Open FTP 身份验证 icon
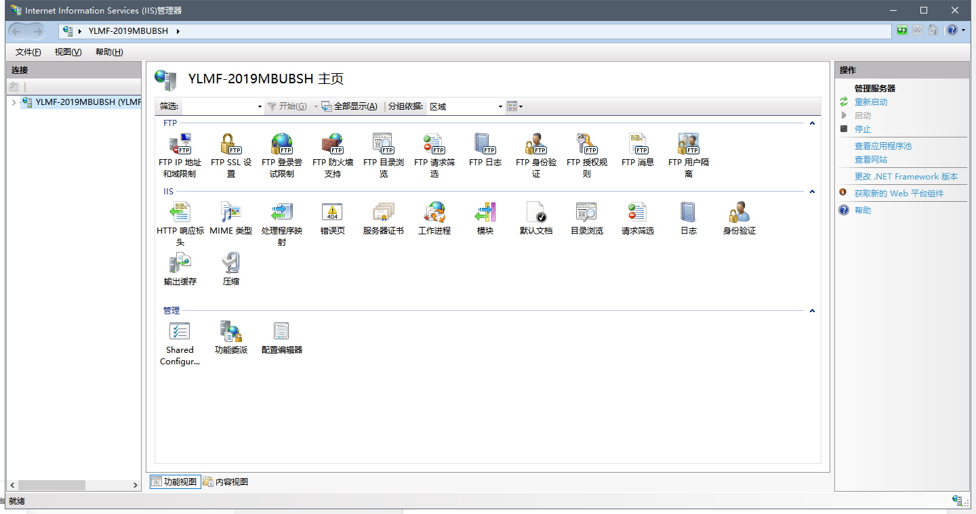976x514 pixels. pyautogui.click(x=535, y=156)
